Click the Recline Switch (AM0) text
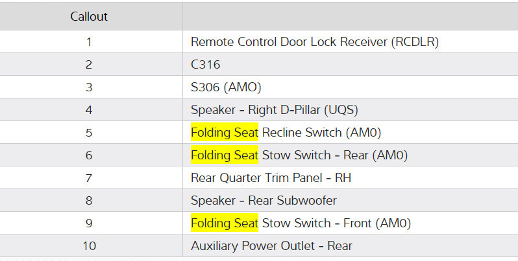The image size is (518, 261). pos(321,133)
